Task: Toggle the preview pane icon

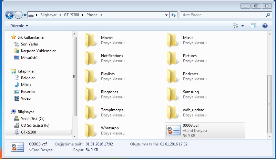Action: (x=253, y=26)
